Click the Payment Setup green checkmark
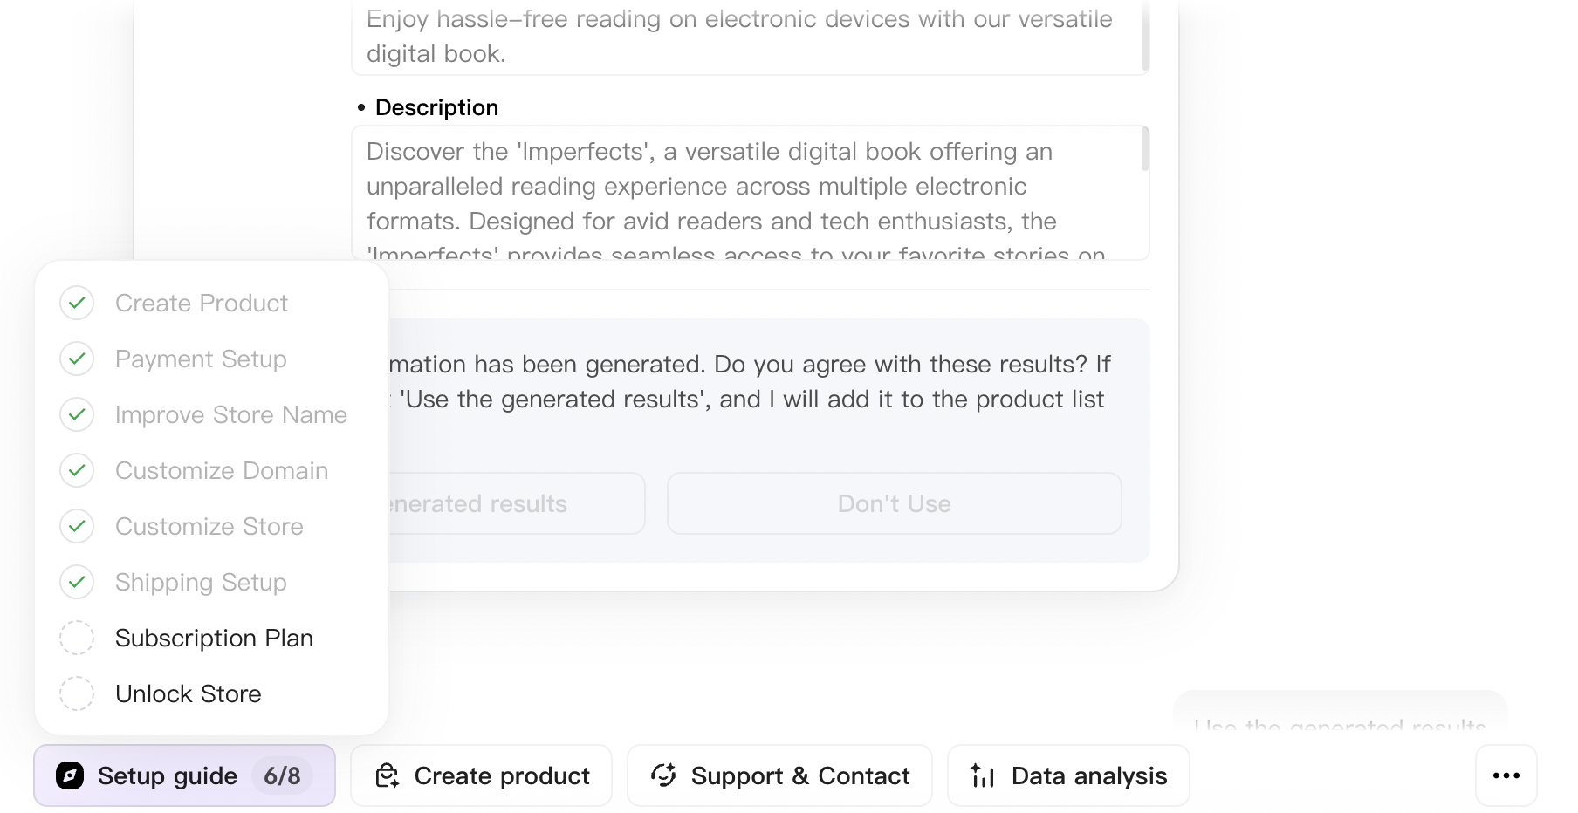 click(x=77, y=359)
